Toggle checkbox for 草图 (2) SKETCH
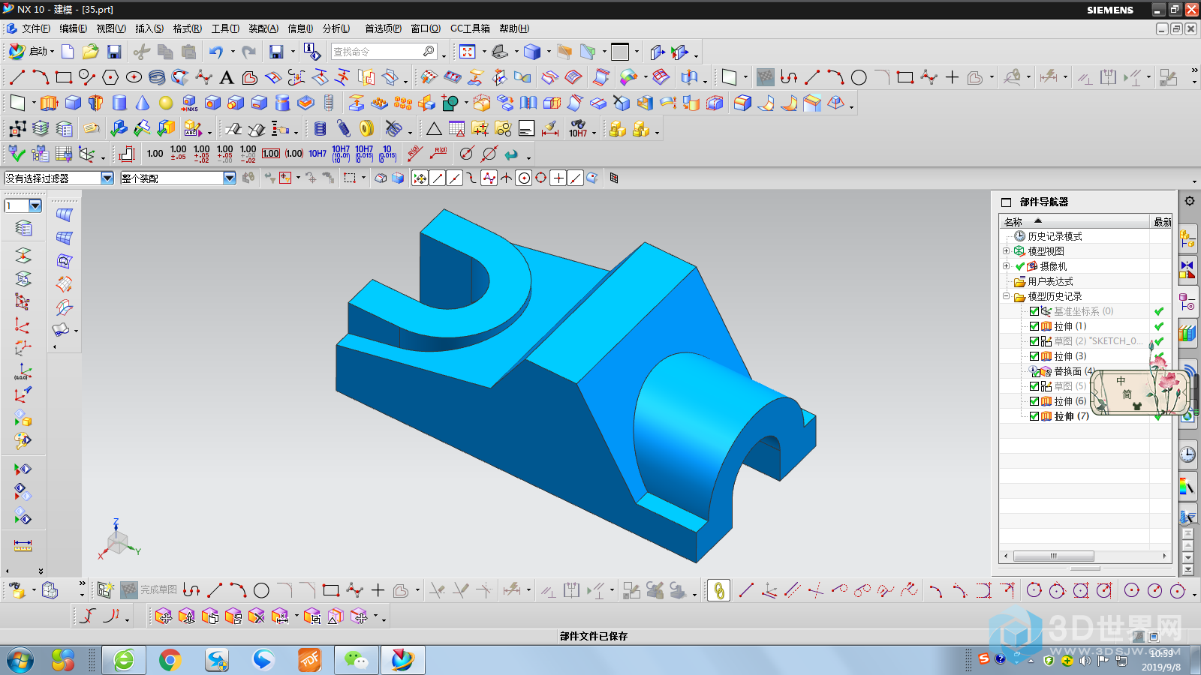The height and width of the screenshot is (675, 1201). tap(1034, 341)
